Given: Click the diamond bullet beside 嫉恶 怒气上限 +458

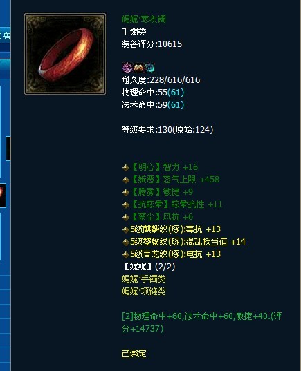Looking at the screenshot, I should pos(126,180).
